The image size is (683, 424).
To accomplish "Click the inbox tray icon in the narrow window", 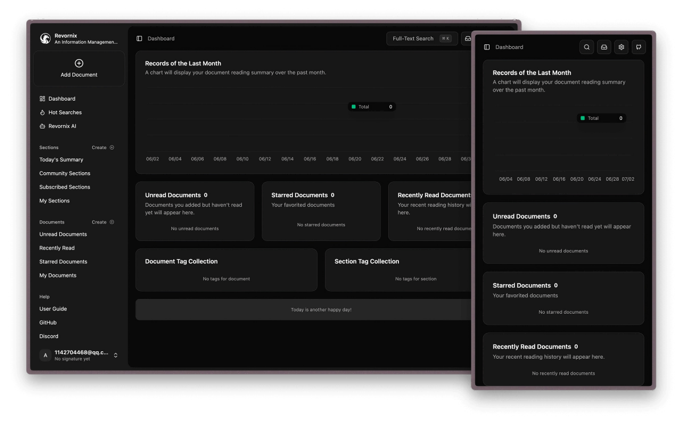I will tap(604, 47).
